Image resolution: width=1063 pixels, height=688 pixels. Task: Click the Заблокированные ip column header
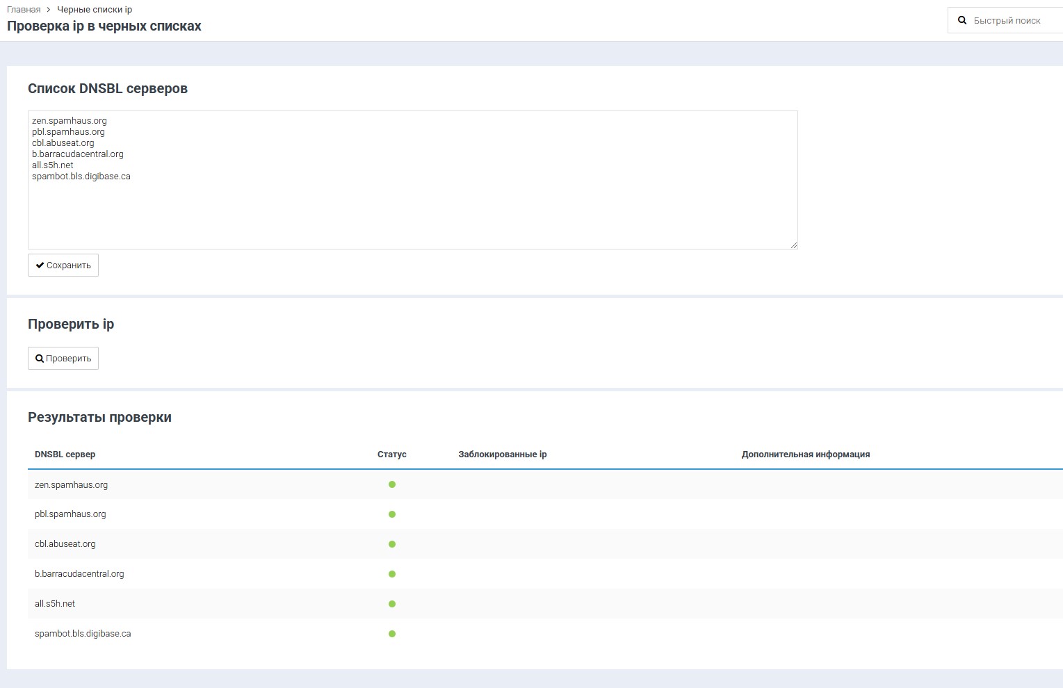pos(503,454)
